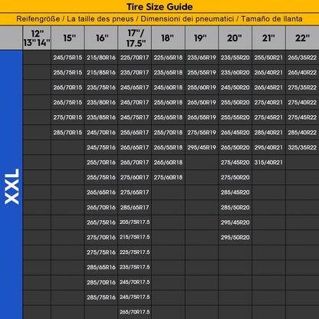Click the 325/35R22 cell

pyautogui.click(x=302, y=147)
